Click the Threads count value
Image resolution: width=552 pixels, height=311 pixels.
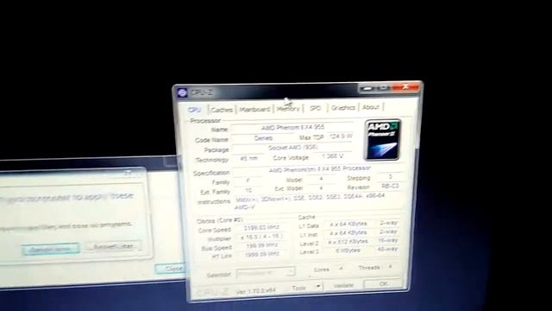390,267
